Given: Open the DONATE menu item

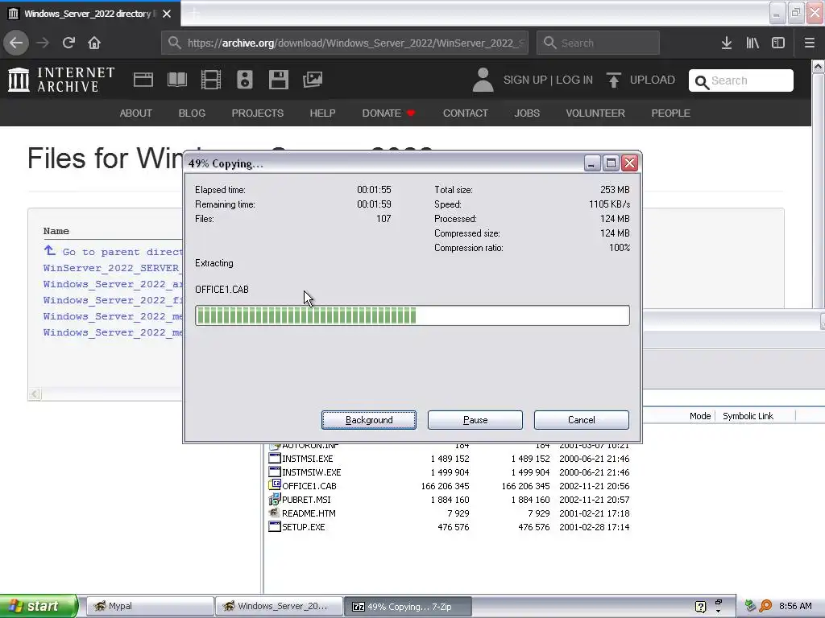Looking at the screenshot, I should (x=388, y=113).
